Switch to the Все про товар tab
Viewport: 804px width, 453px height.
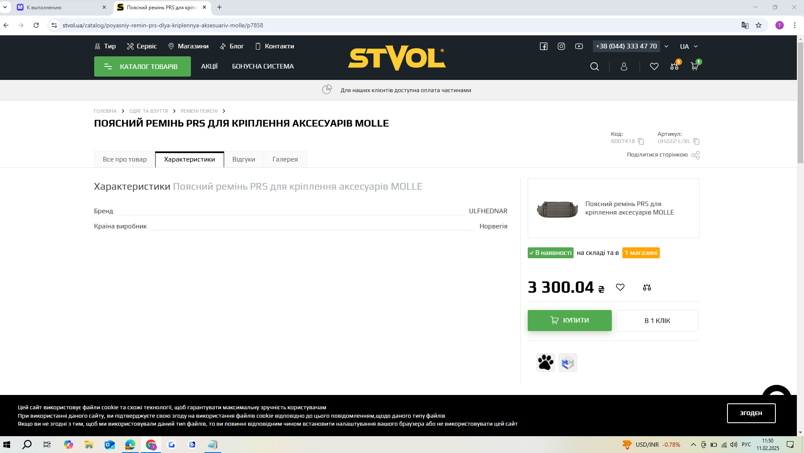pos(125,159)
